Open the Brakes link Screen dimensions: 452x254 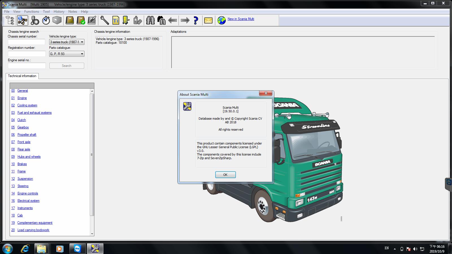[x=22, y=164]
